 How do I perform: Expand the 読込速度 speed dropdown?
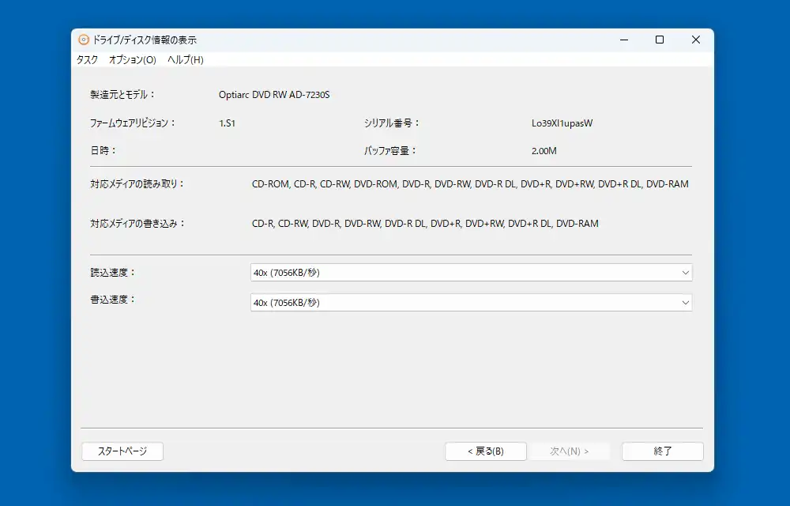(x=471, y=273)
